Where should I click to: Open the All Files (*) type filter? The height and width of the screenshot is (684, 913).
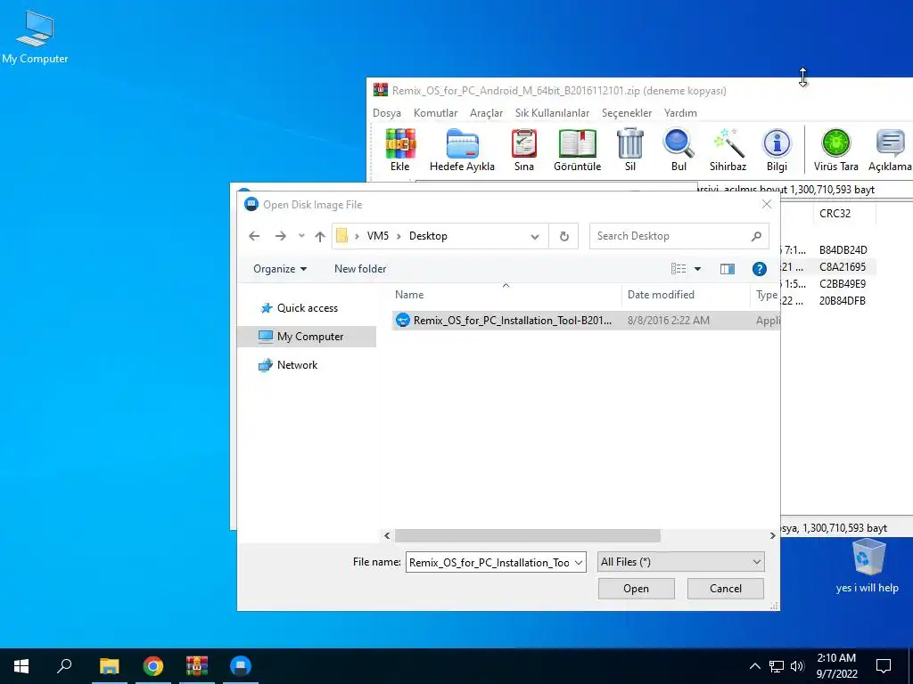pos(680,562)
